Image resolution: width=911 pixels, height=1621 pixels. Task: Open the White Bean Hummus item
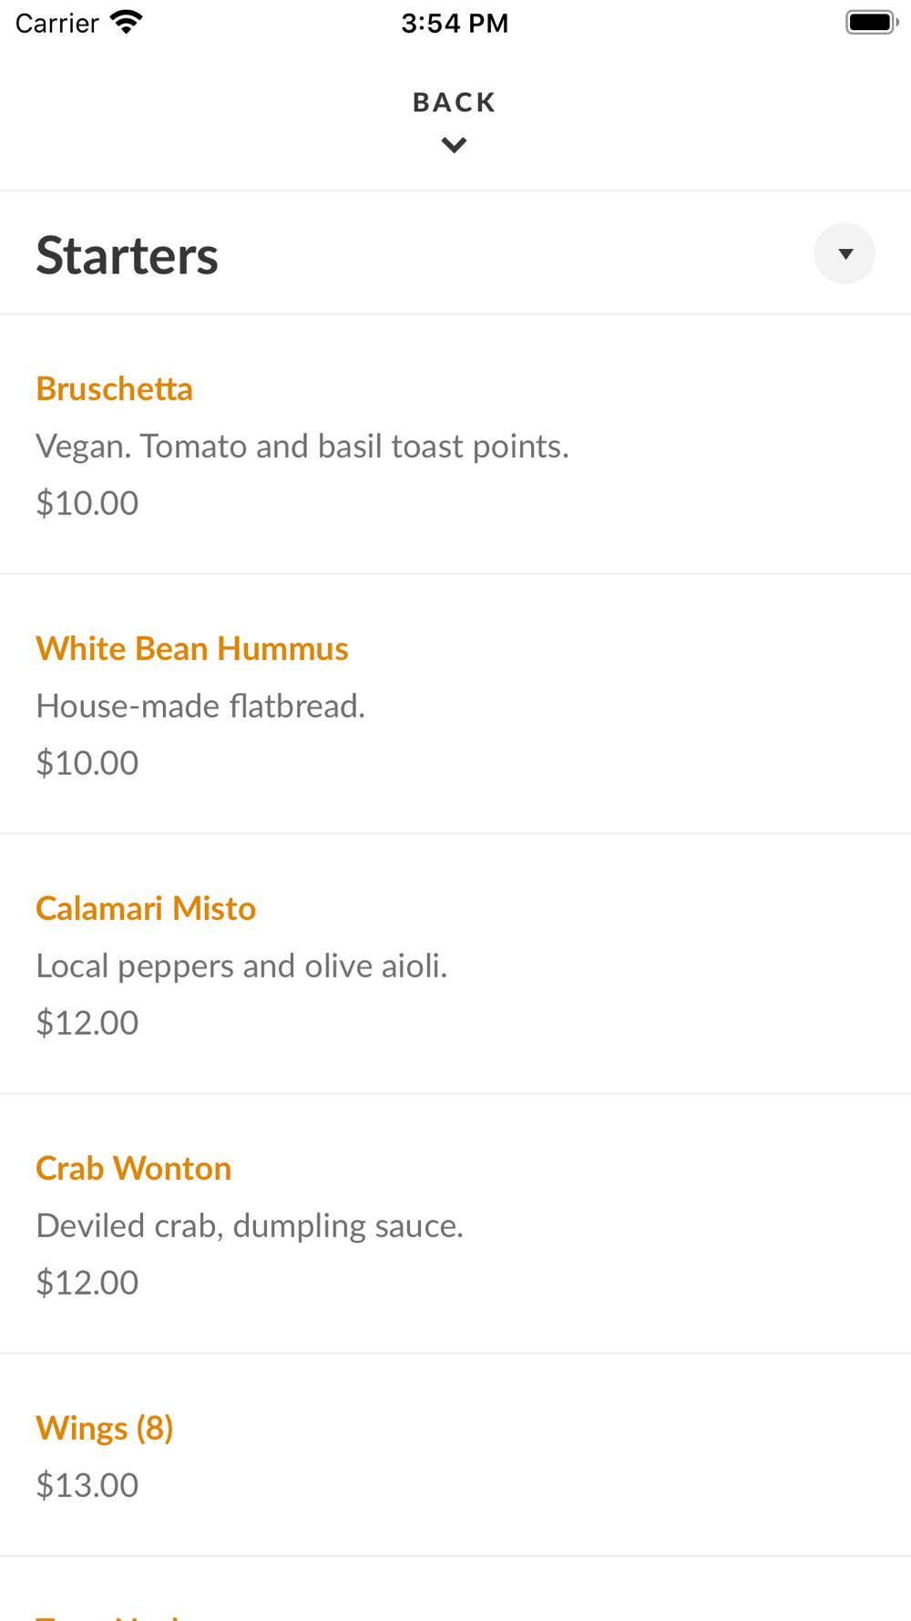(192, 649)
